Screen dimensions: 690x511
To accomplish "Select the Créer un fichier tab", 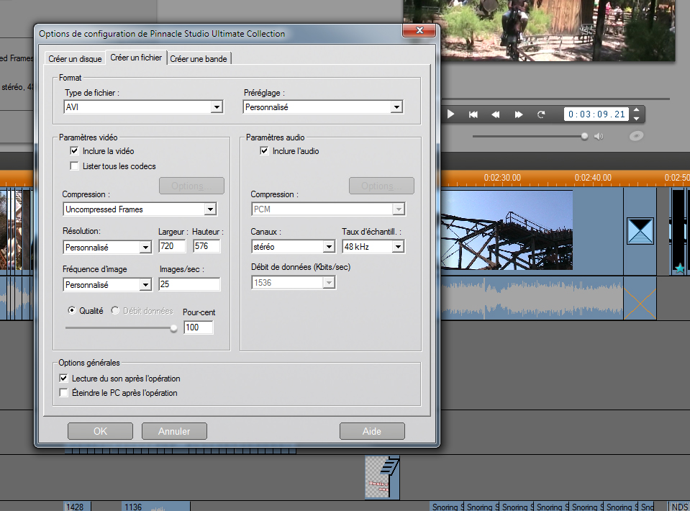I will [136, 58].
